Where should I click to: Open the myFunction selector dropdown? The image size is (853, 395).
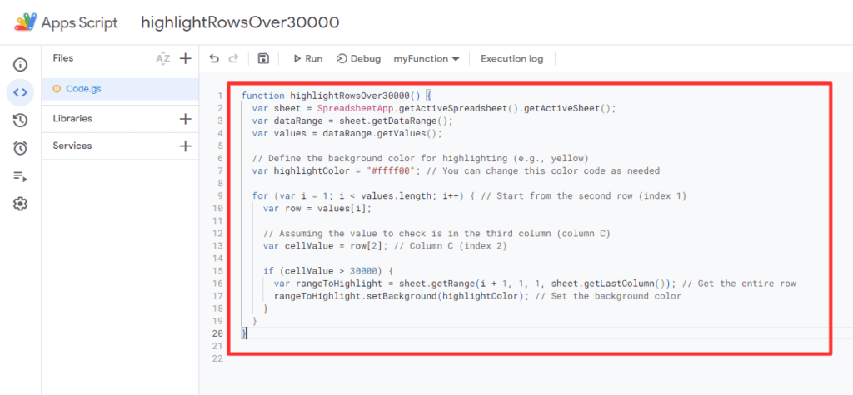tap(426, 59)
